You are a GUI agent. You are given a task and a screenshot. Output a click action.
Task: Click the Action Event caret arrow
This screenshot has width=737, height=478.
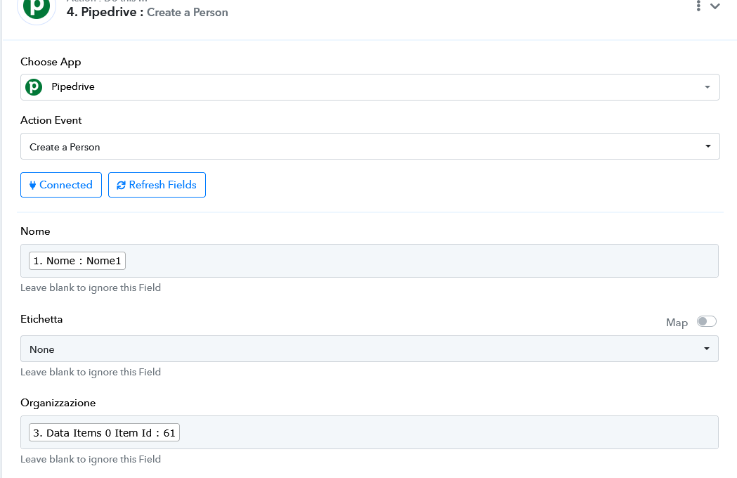708,146
